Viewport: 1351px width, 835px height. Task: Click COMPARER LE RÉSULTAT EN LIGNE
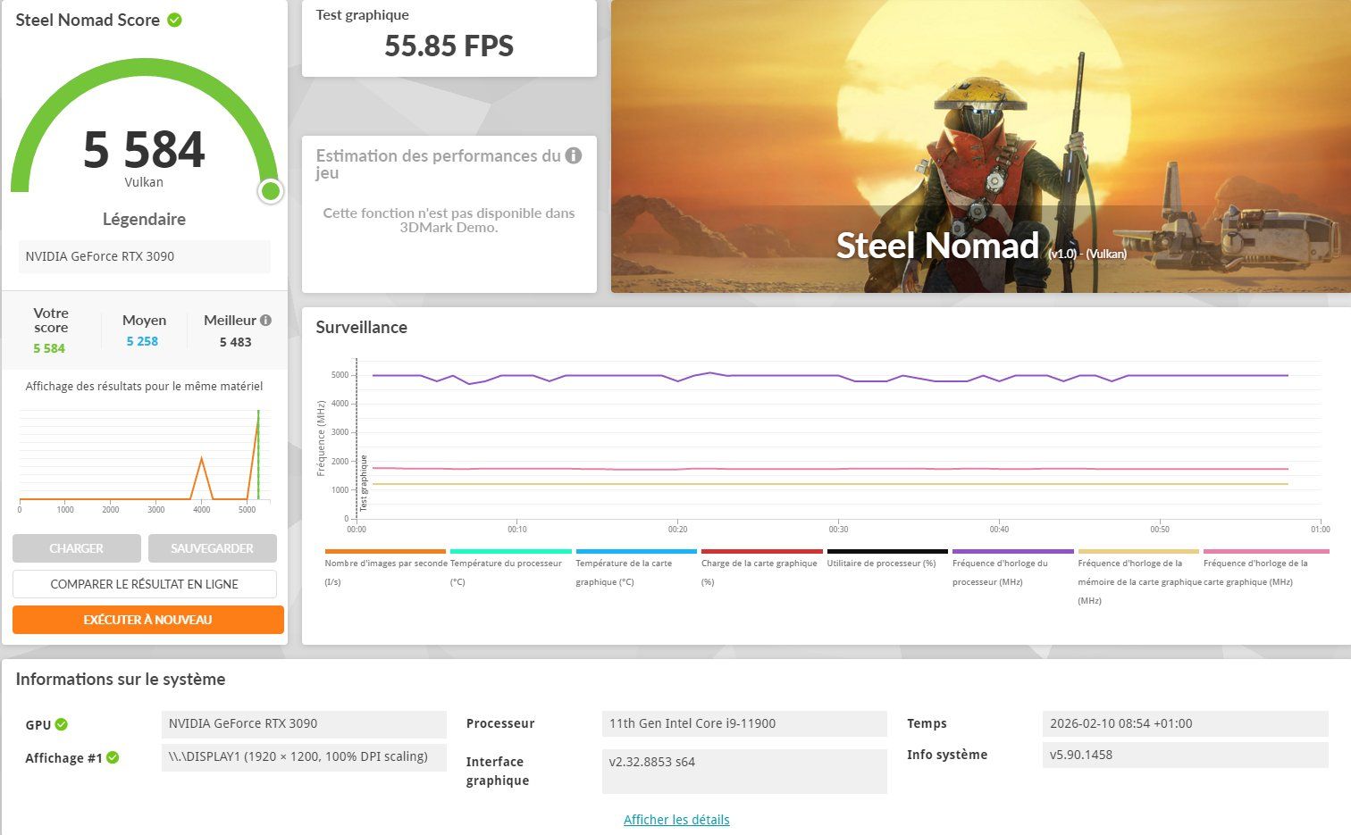click(145, 584)
